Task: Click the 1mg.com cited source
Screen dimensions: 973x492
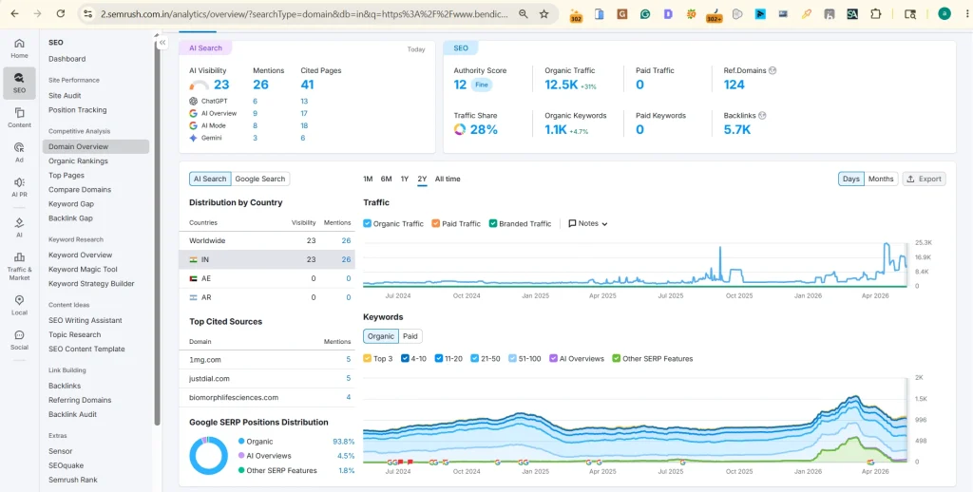Action: point(205,360)
